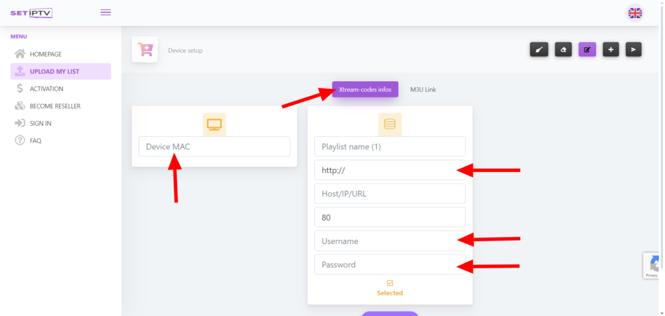Screen dimensions: 665x316
Task: Open Activation in the sidebar menu
Action: click(46, 89)
